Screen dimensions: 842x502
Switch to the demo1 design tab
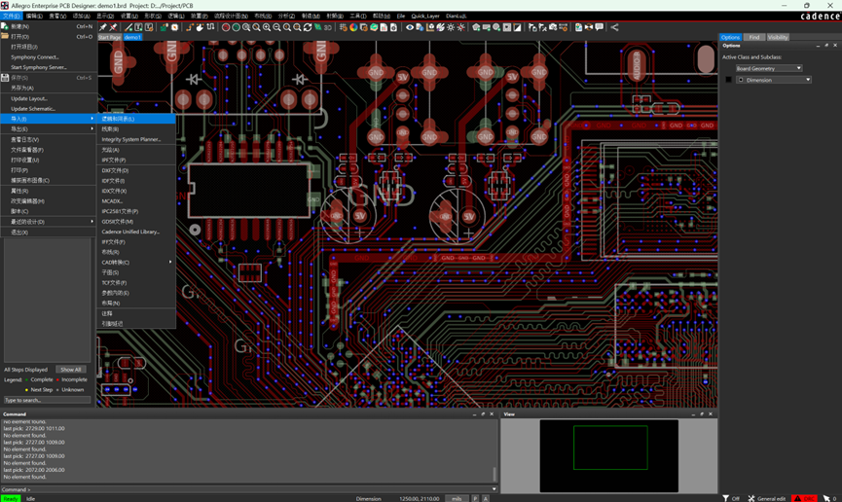click(132, 37)
